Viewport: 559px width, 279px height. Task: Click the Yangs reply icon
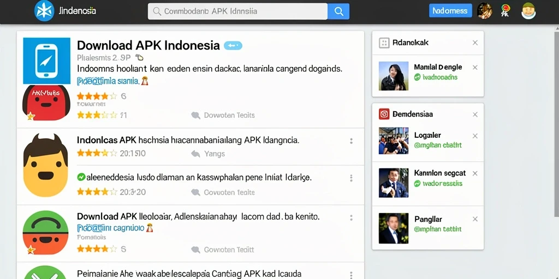click(196, 154)
